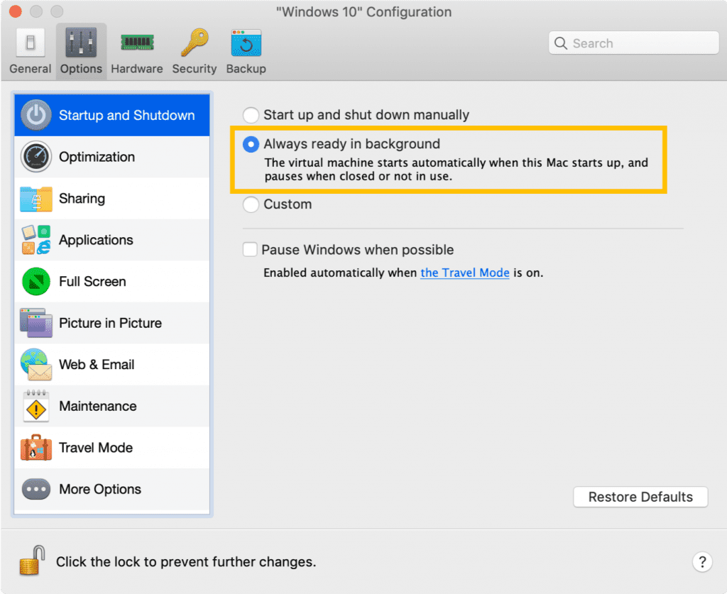The height and width of the screenshot is (594, 727).
Task: Enable Pause Windows when possible
Action: [x=250, y=249]
